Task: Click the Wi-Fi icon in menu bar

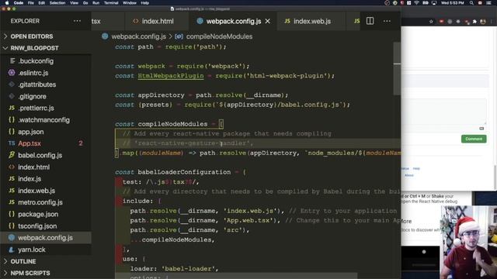Action: [x=416, y=3]
